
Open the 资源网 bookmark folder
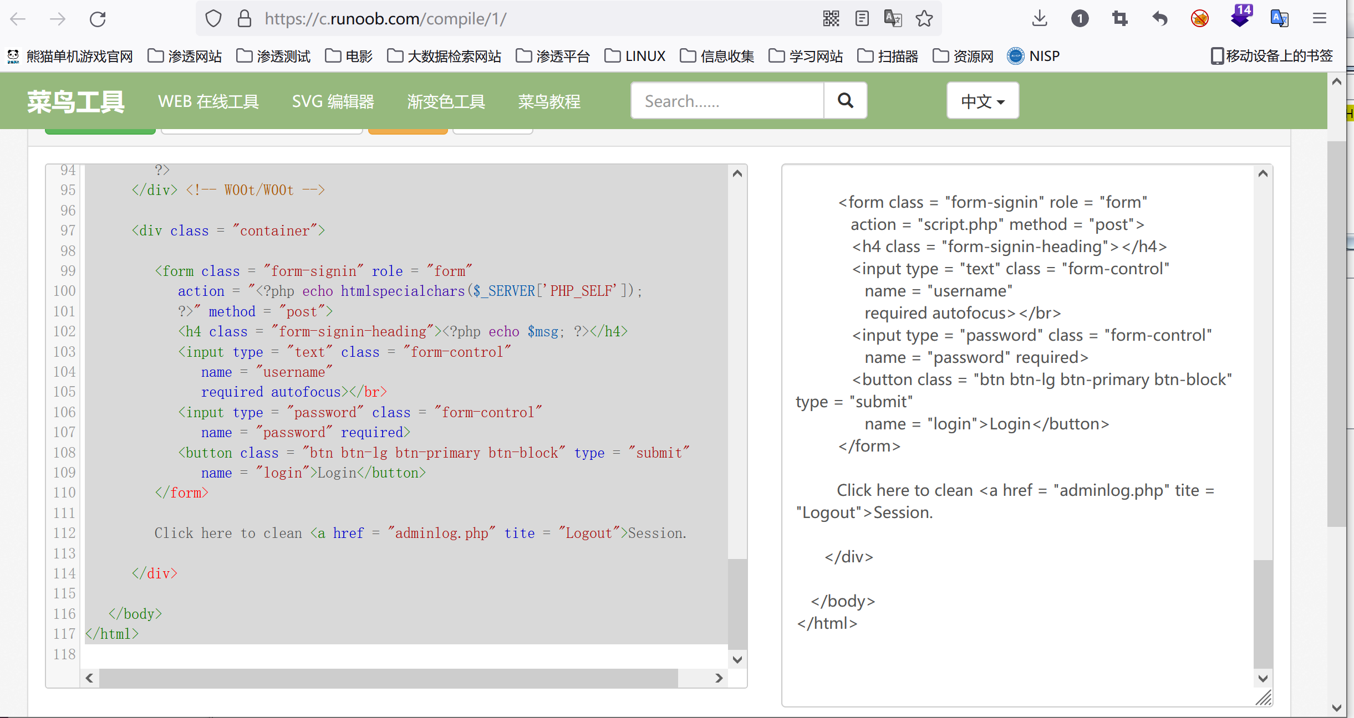pyautogui.click(x=963, y=56)
